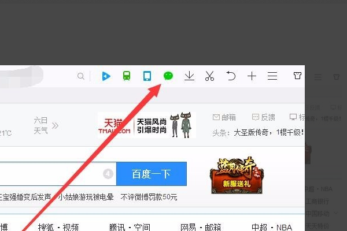Open the 小姑娘游玩被电晕 news headline
Screen dimensions: 347x231
(x=86, y=197)
